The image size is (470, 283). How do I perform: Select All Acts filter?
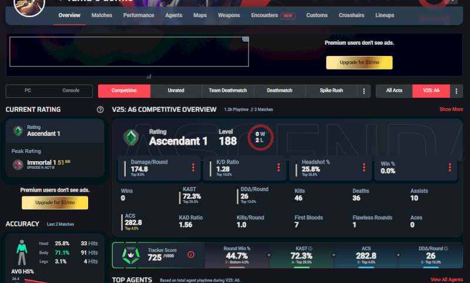click(394, 91)
